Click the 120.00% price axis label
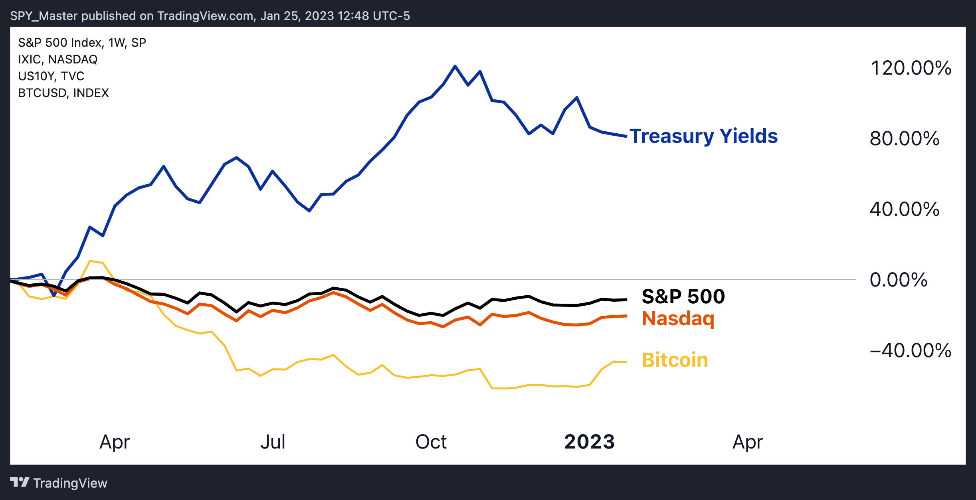976x500 pixels. click(x=911, y=68)
